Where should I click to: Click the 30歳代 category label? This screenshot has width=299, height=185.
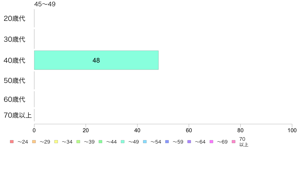(x=15, y=39)
